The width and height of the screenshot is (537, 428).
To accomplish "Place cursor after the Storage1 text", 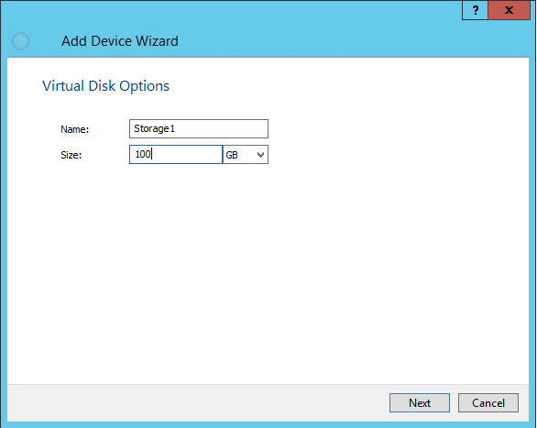I will 175,128.
